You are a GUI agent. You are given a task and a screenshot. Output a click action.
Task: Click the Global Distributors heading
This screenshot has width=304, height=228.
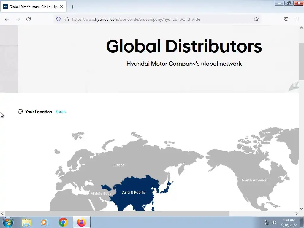coord(184,46)
